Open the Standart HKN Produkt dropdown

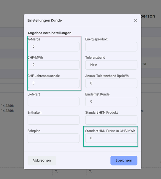(x=111, y=120)
